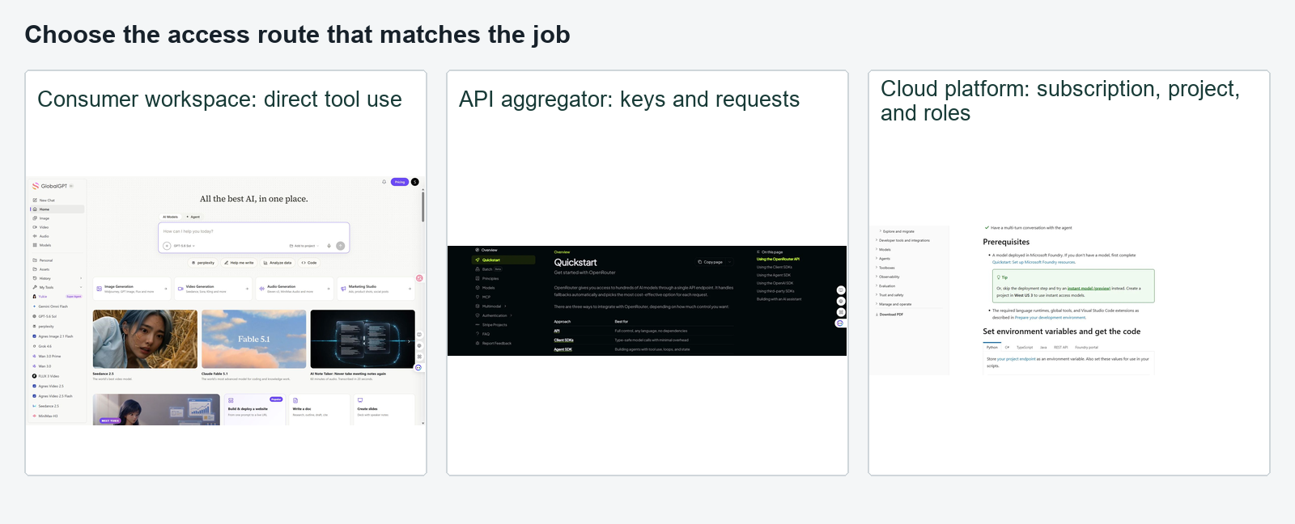The image size is (1295, 524).
Task: Click the send arrow button in prompt box
Action: pos(341,246)
